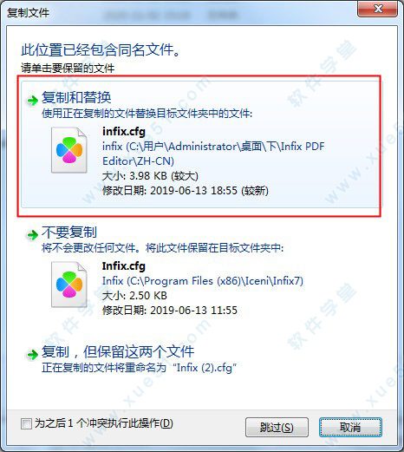Click 修改日期 2019-06-13 18:55 (较新) line
This screenshot has height=452, width=404.
186,191
